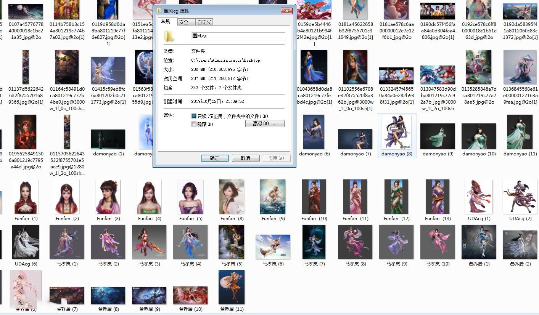Select the 叁乔居 (2) thumbnail
539x315 pixels.
point(520,245)
